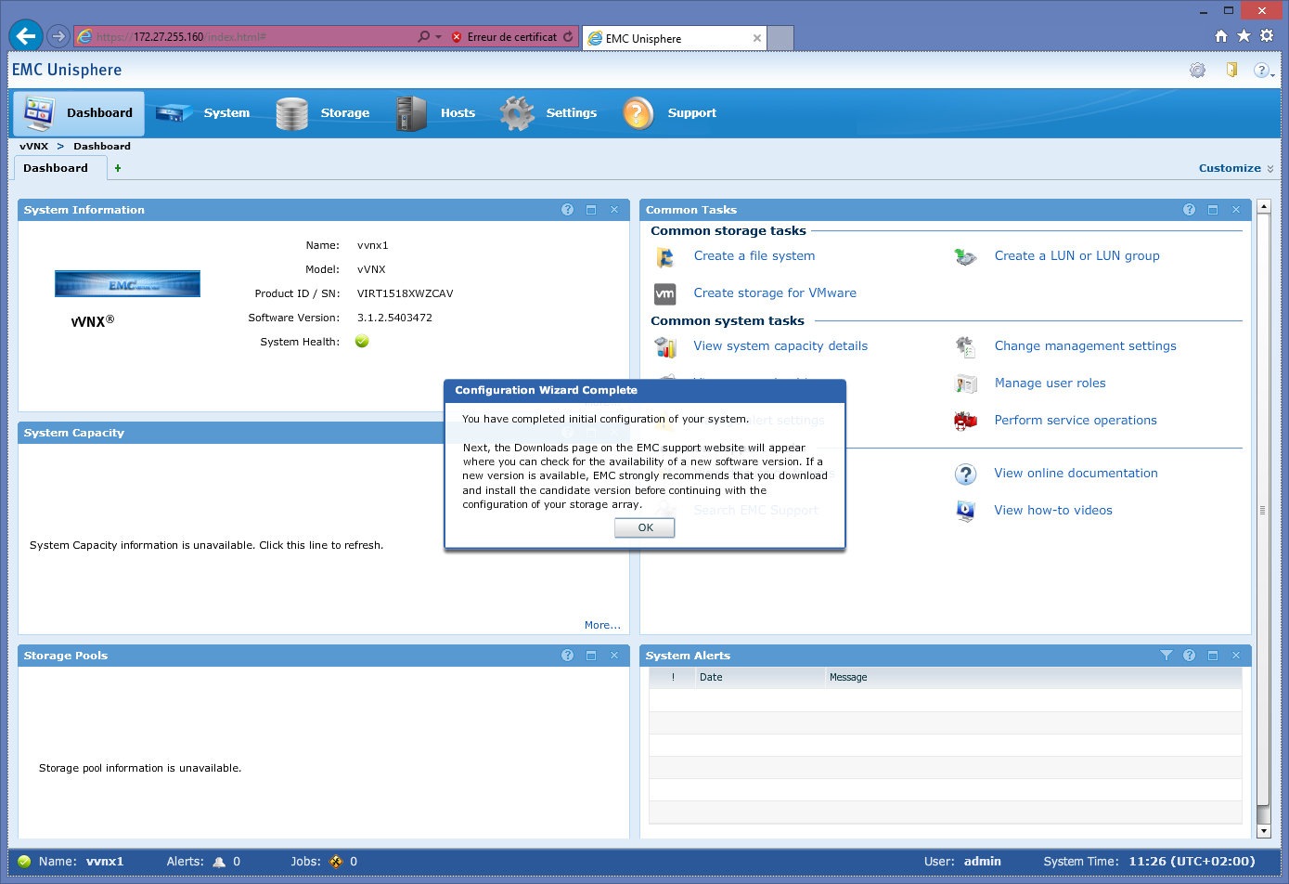Click the View how-to videos icon

click(965, 511)
